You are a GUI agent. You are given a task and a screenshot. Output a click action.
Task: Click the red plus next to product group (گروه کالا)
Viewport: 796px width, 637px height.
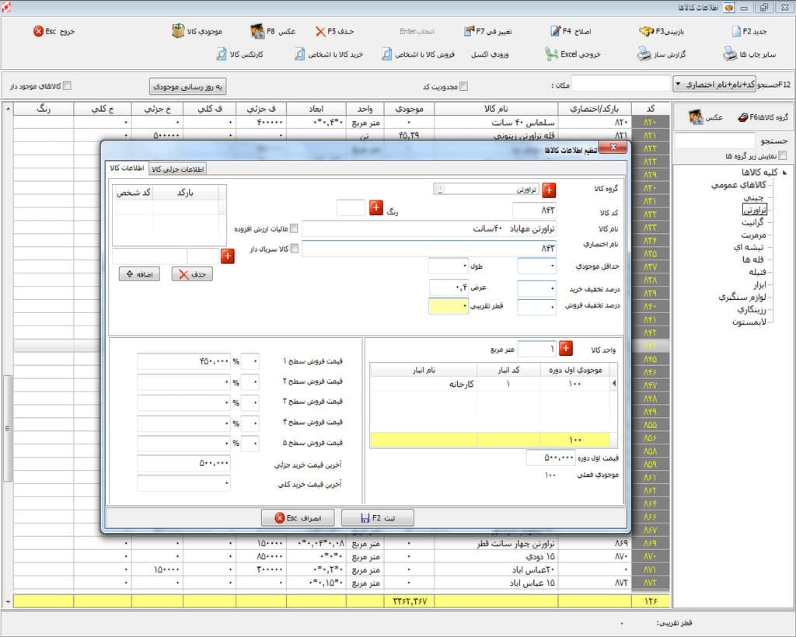click(x=549, y=190)
